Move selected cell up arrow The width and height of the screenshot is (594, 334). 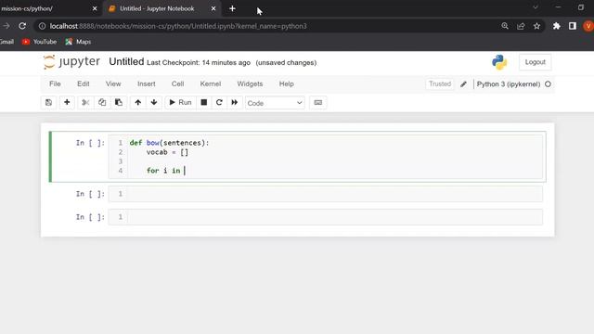click(138, 103)
